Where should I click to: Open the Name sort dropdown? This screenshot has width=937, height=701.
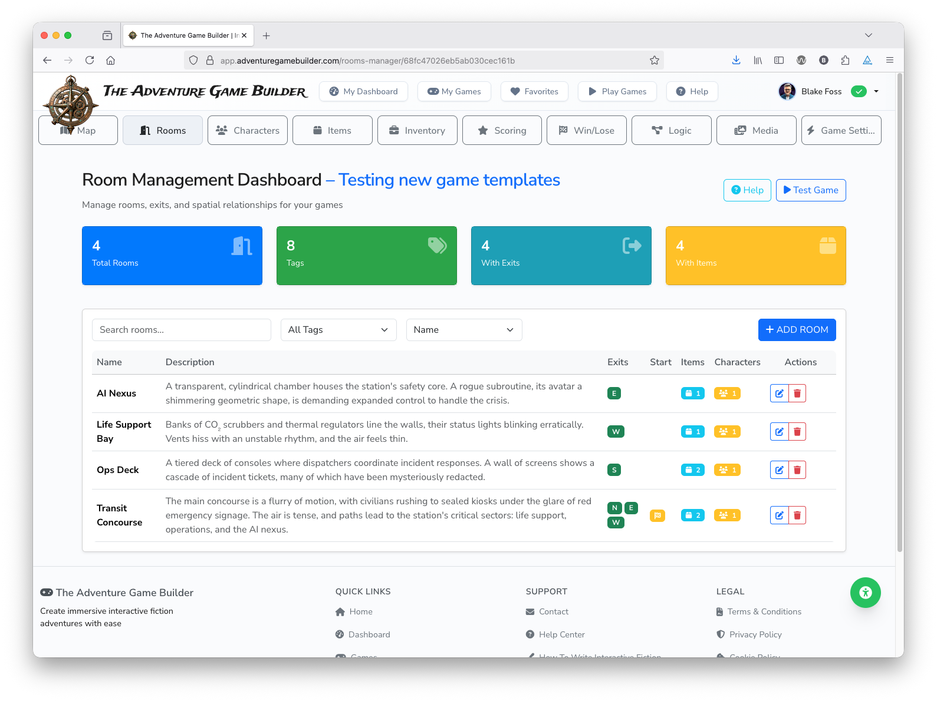click(463, 330)
